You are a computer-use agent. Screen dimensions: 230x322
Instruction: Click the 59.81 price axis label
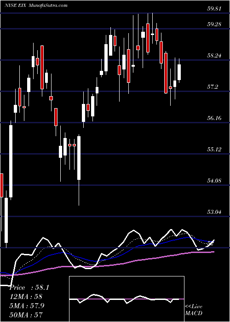214,9
